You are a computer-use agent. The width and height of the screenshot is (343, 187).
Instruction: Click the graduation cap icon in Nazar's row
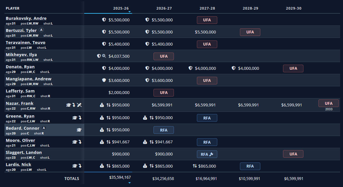[x=69, y=105]
